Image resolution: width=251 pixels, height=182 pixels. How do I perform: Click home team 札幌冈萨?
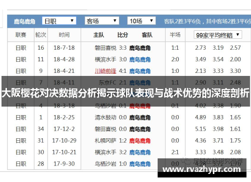point(105,141)
